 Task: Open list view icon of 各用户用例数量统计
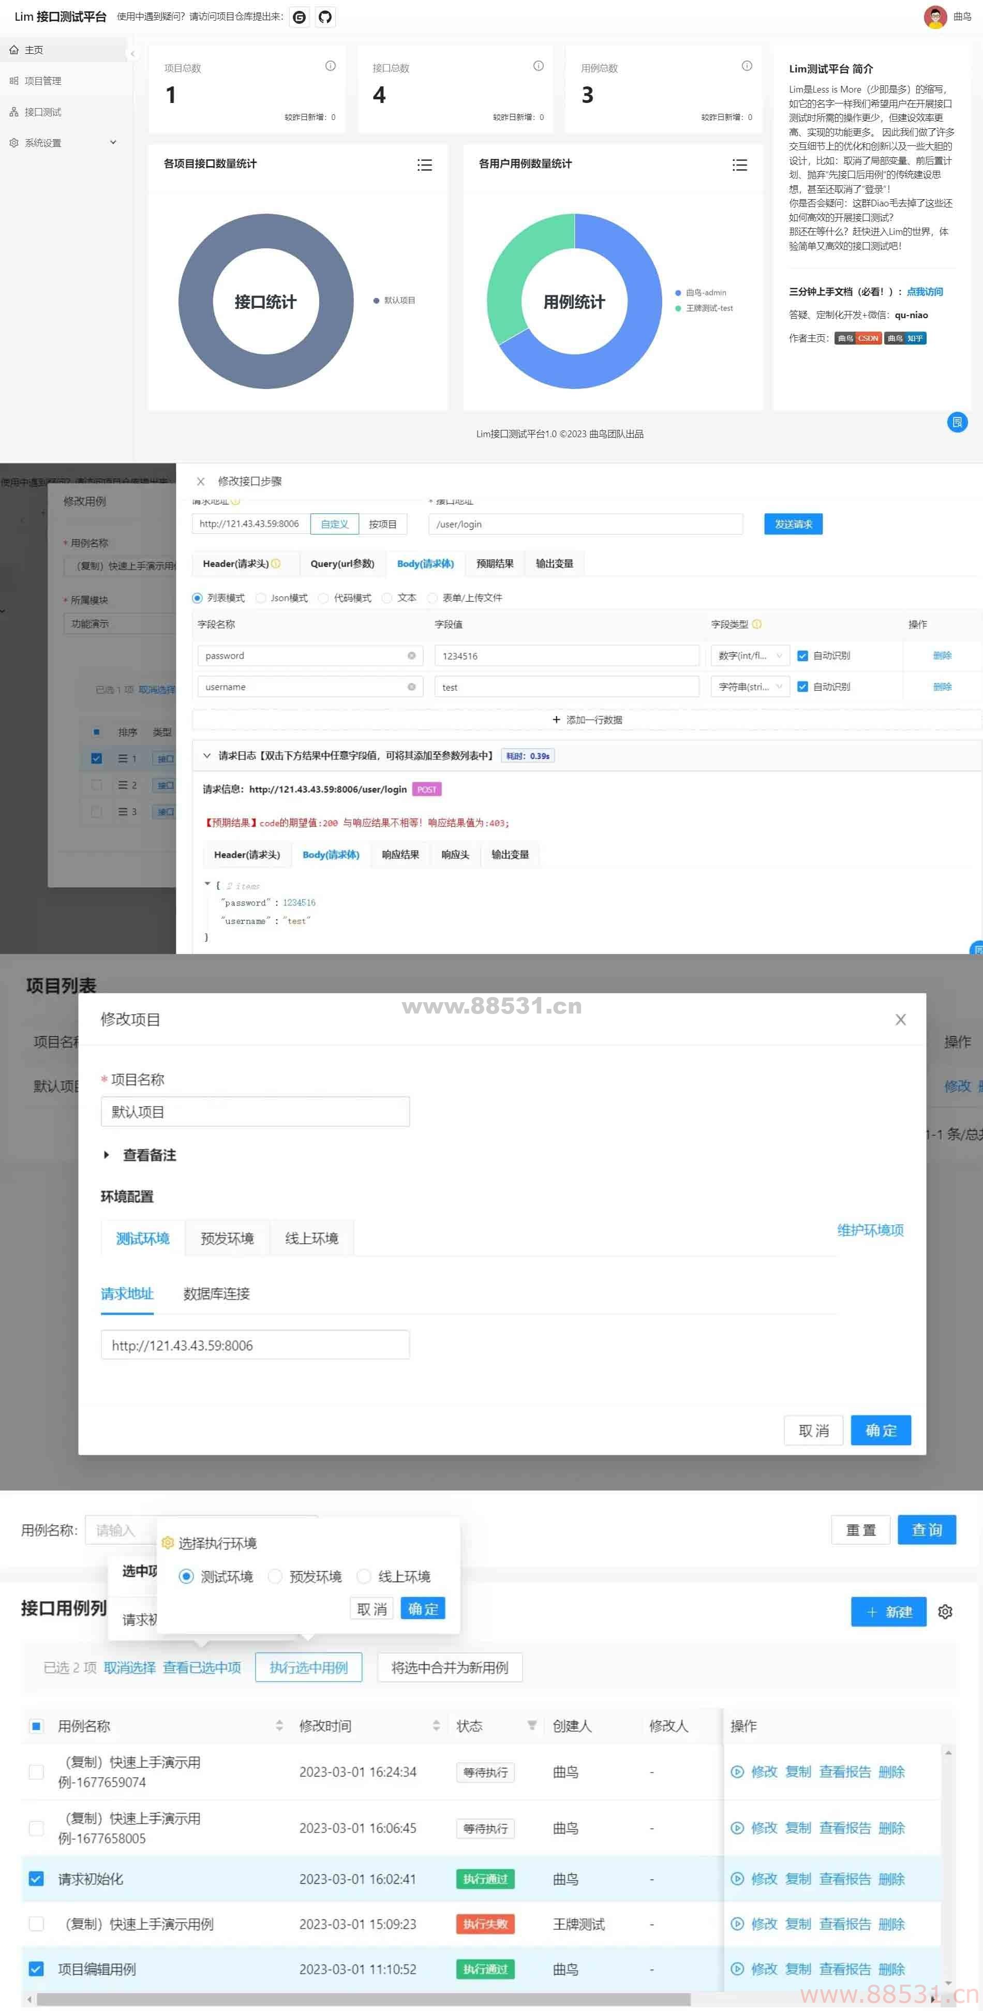coord(739,166)
